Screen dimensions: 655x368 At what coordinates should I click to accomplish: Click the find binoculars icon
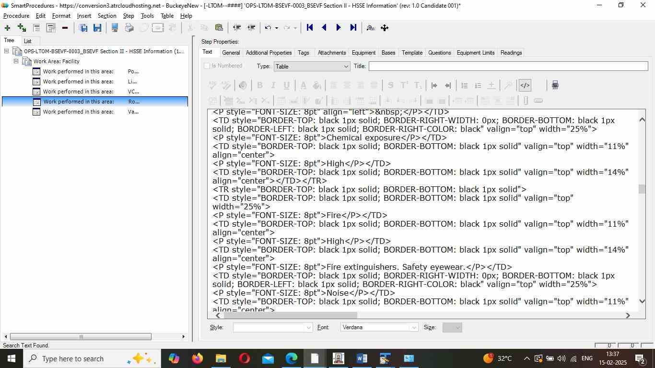(x=370, y=28)
